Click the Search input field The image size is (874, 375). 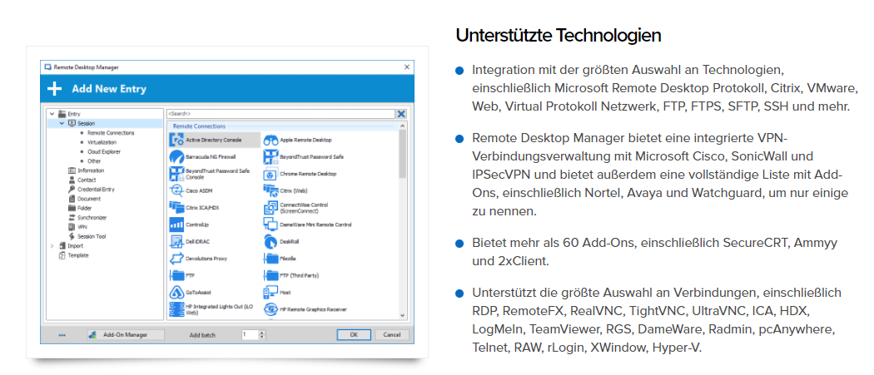point(281,114)
